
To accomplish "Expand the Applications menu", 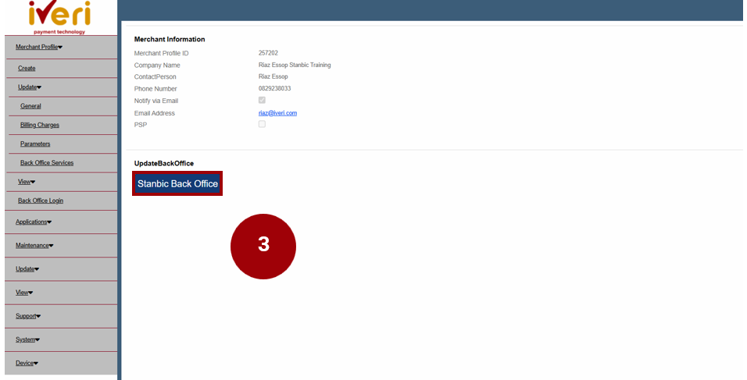I will [34, 222].
